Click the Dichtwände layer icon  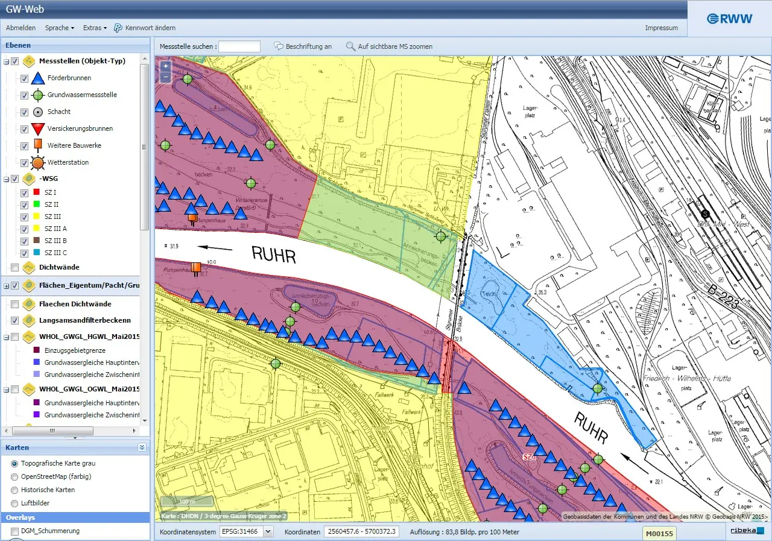(x=28, y=267)
